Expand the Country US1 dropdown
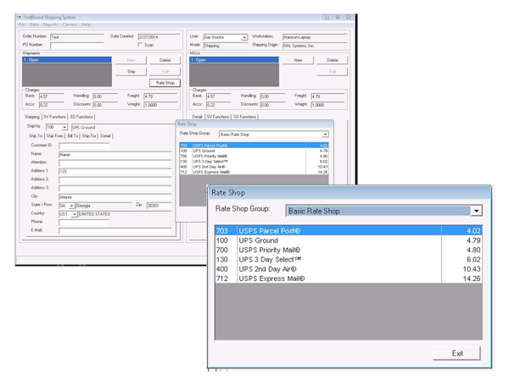The width and height of the screenshot is (509, 381). coord(75,214)
